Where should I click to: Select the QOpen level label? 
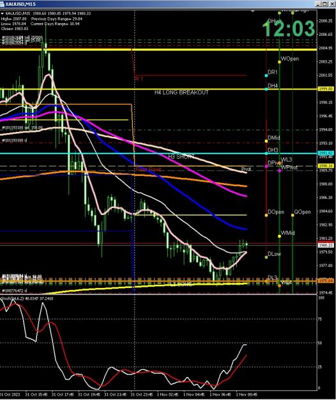click(302, 212)
